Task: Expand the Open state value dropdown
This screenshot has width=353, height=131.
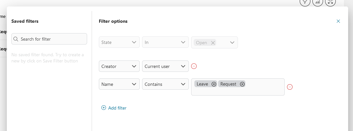Action: coord(232,43)
